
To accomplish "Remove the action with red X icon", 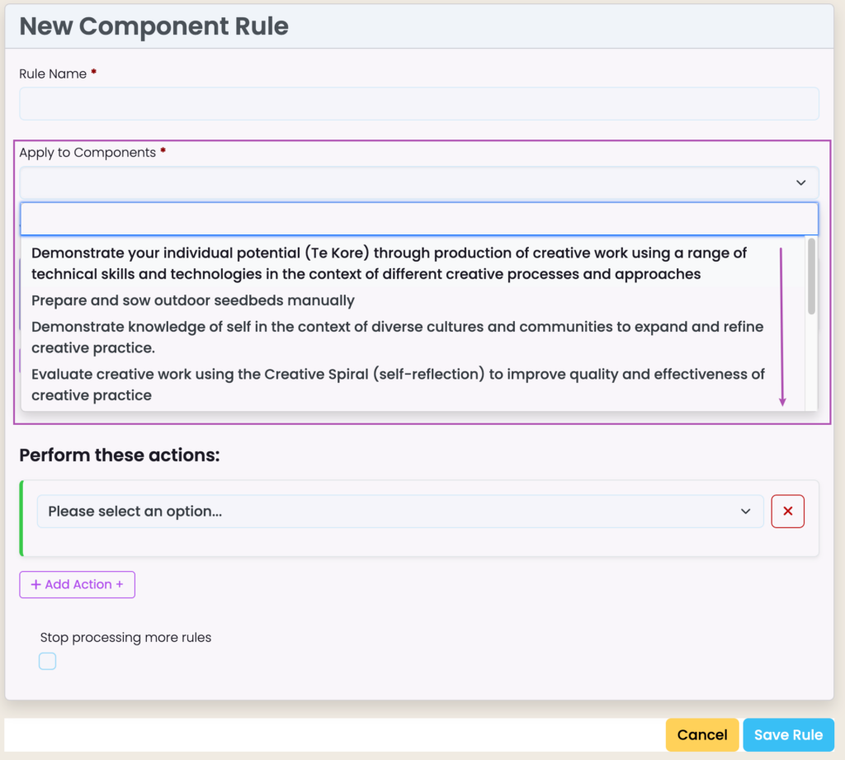I will point(787,512).
